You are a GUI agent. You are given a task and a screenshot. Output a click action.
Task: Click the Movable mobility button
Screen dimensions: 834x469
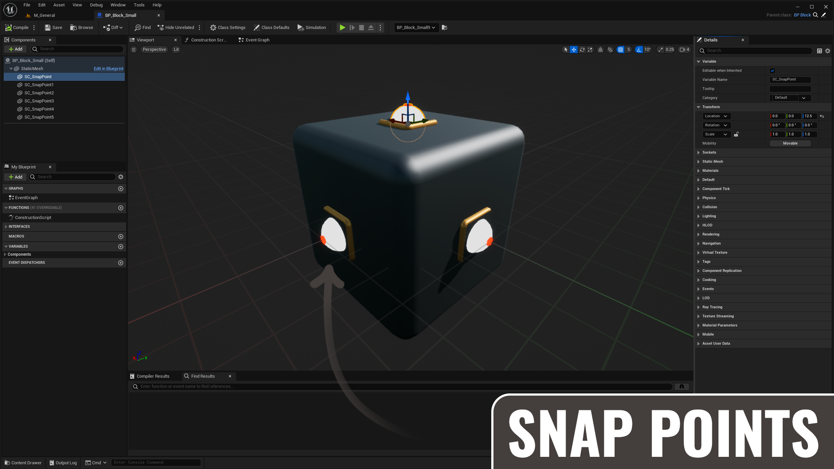(790, 143)
